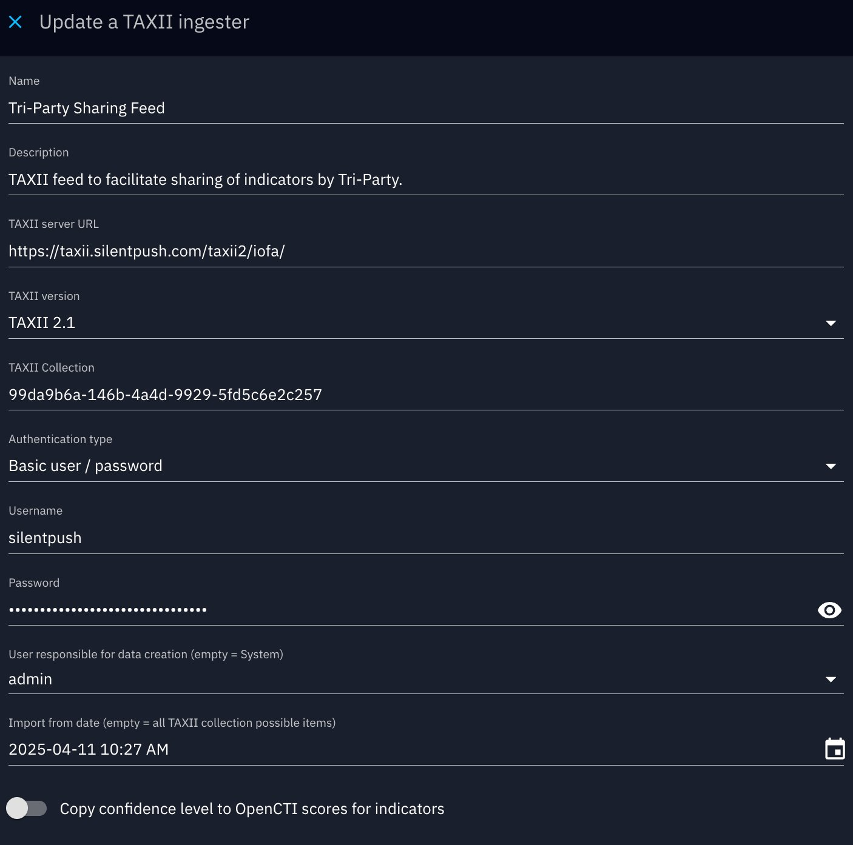The height and width of the screenshot is (845, 853).
Task: Click the Import from date label
Action: 172,723
